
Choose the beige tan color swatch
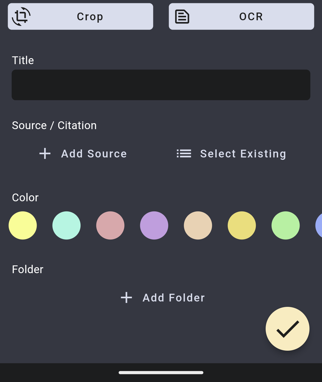click(x=198, y=225)
